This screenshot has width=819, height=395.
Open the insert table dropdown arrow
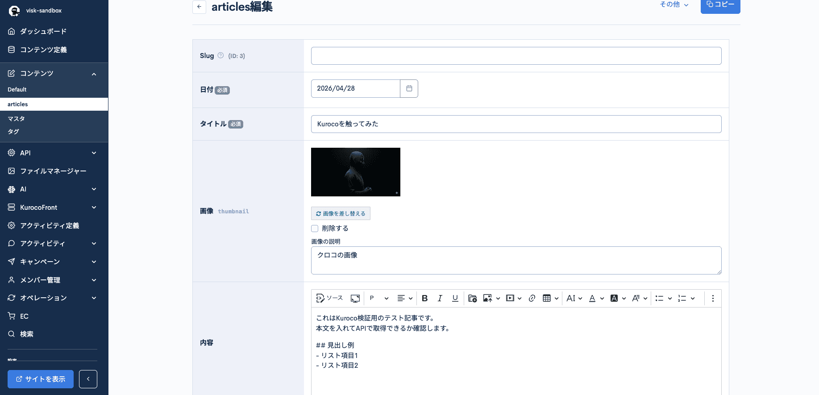(x=557, y=298)
